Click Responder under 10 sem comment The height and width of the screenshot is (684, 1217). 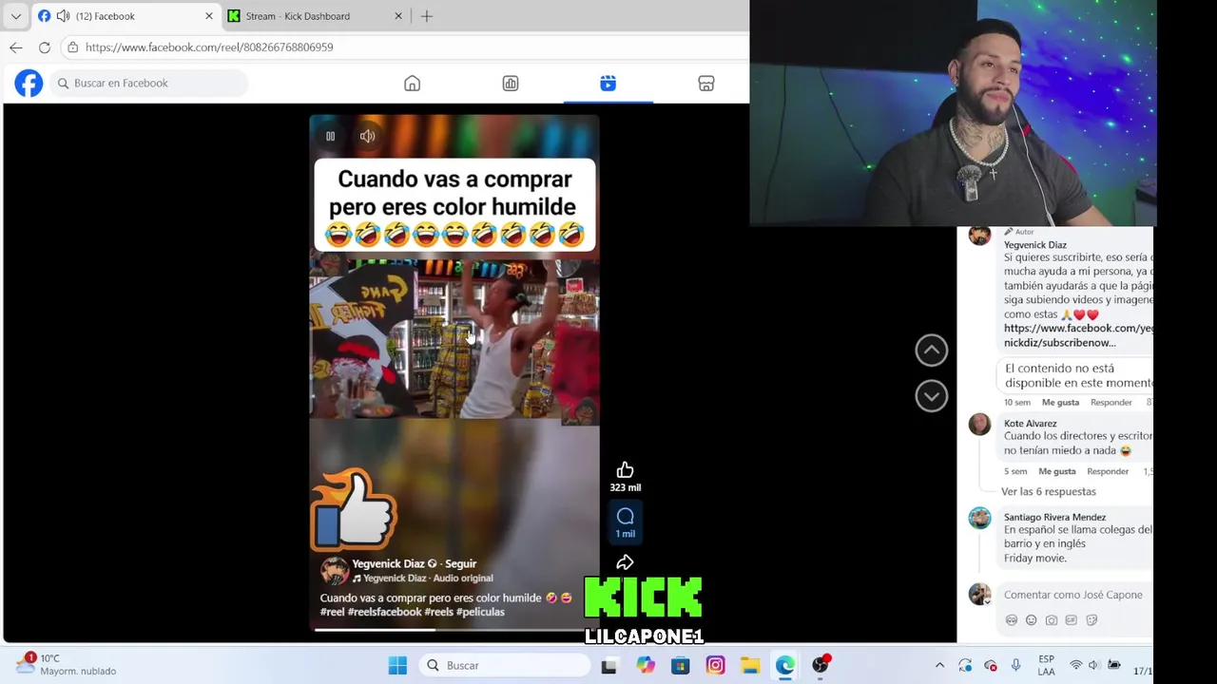click(1111, 402)
